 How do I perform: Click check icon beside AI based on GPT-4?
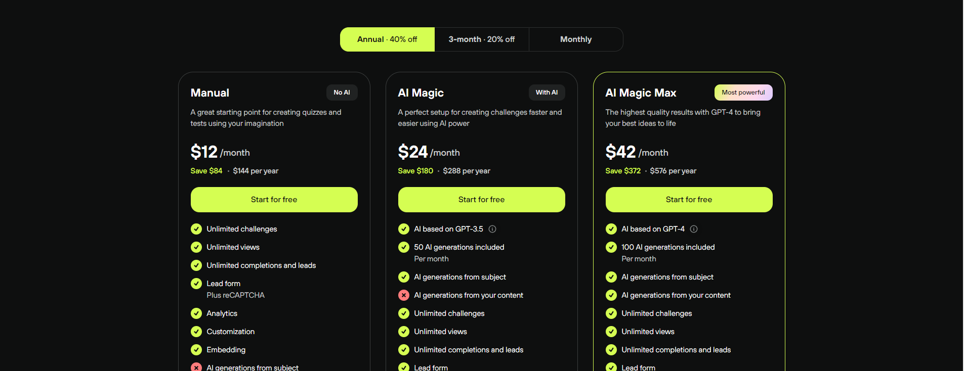(611, 229)
